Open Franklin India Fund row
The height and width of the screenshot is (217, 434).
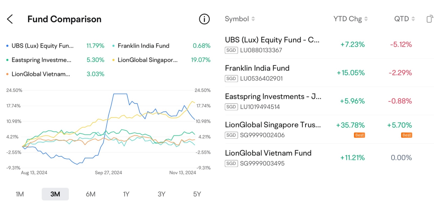329,73
